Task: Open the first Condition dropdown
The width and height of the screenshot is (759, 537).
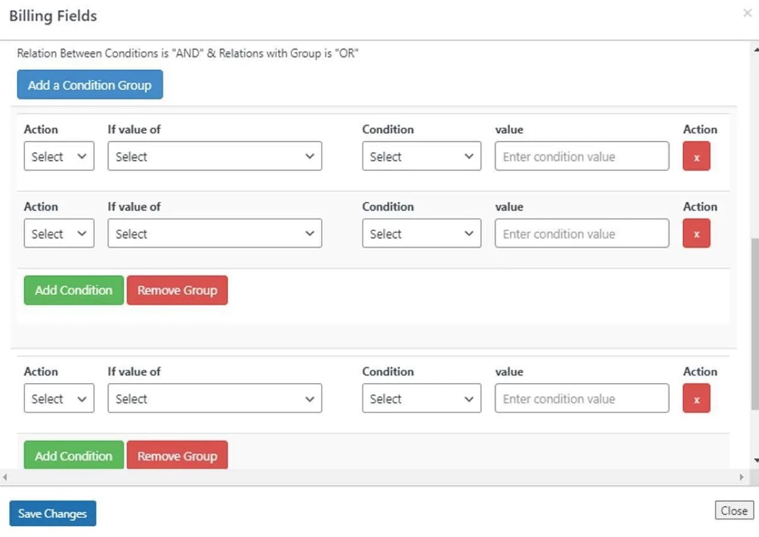Action: tap(421, 156)
